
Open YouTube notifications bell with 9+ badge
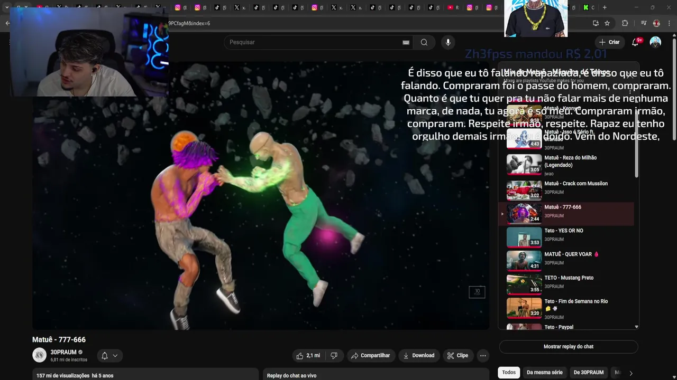coord(635,42)
